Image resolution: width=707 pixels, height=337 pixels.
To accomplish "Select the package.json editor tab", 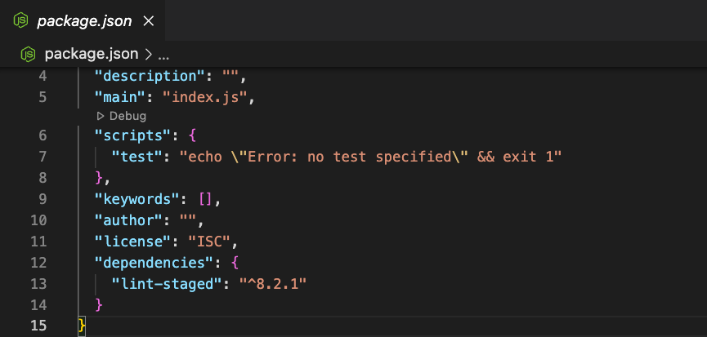I will (x=83, y=20).
